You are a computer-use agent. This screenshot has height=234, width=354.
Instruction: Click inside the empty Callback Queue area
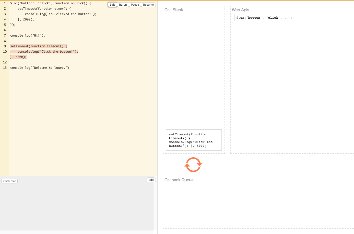click(x=255, y=205)
